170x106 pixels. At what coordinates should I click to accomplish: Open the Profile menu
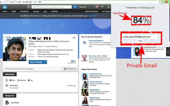(x=14, y=11)
